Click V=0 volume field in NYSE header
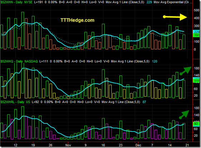Screen dimensions: 201x148 coord(101,2)
